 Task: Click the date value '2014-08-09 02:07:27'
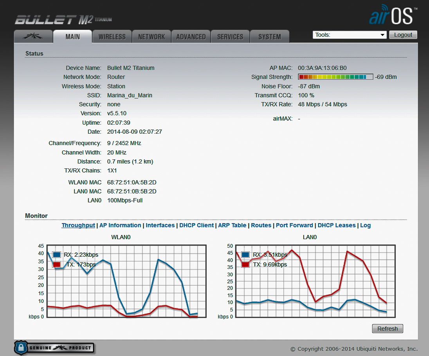(x=135, y=132)
